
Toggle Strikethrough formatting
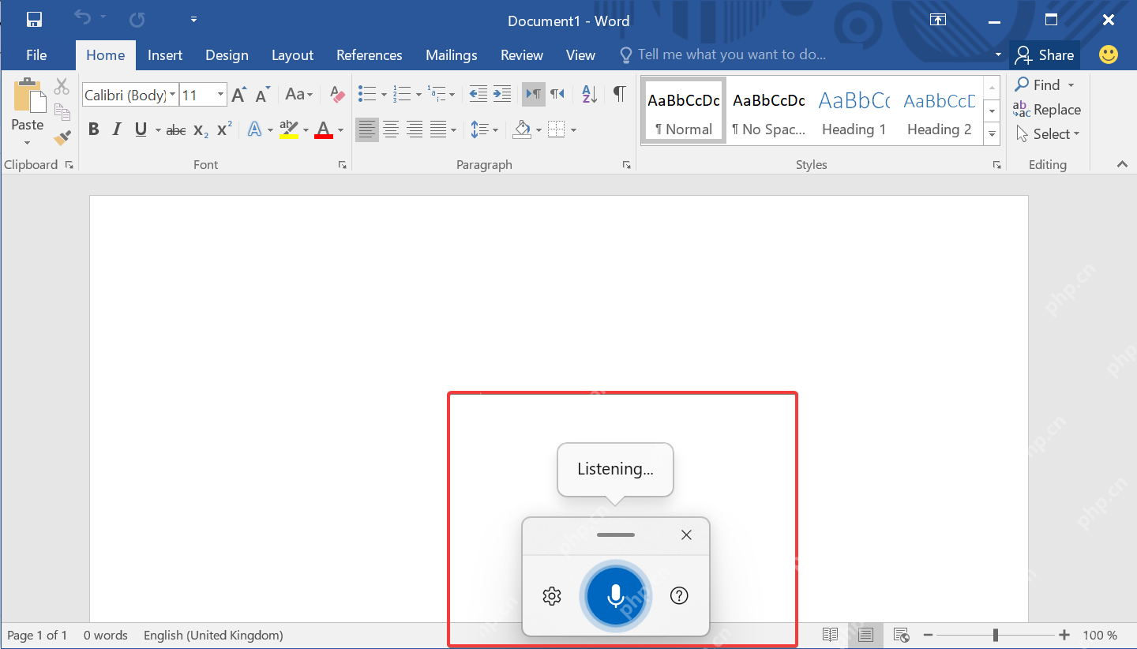pyautogui.click(x=176, y=129)
